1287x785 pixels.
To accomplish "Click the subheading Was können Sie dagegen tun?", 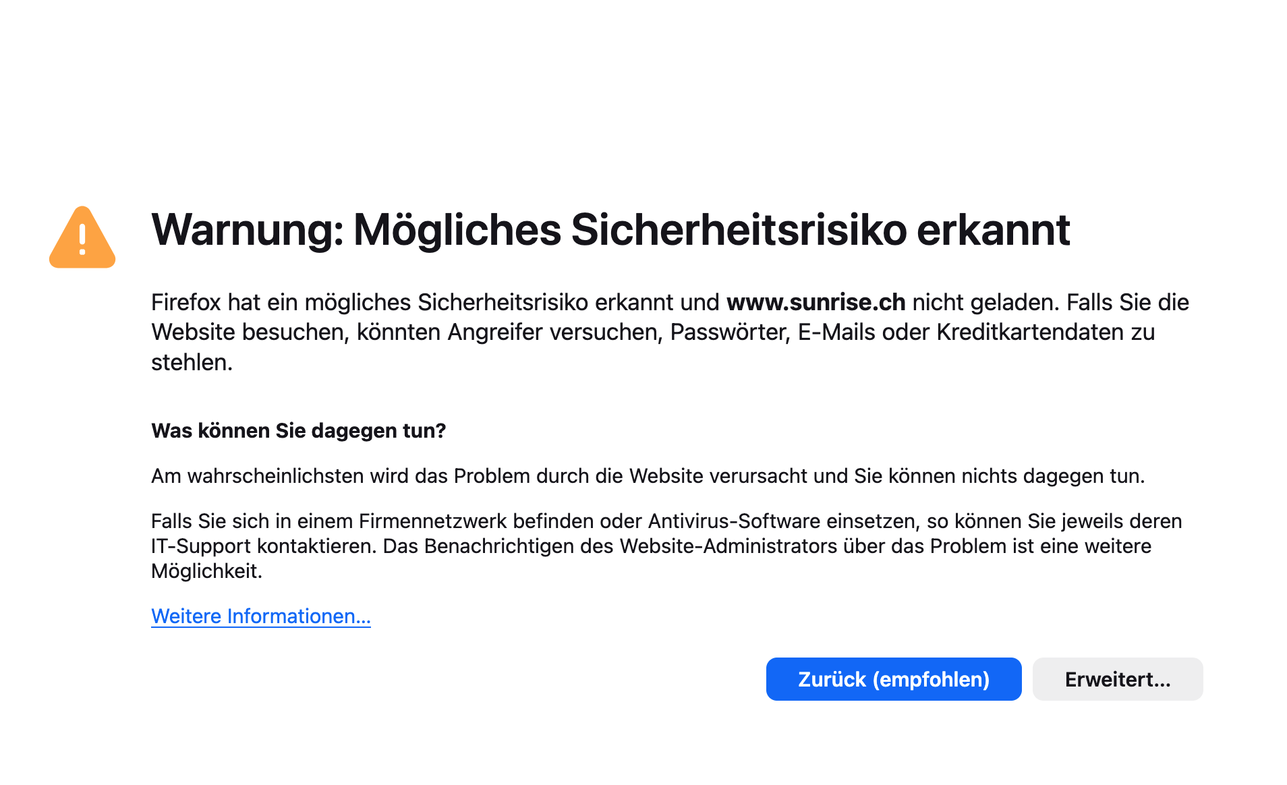I will click(298, 431).
